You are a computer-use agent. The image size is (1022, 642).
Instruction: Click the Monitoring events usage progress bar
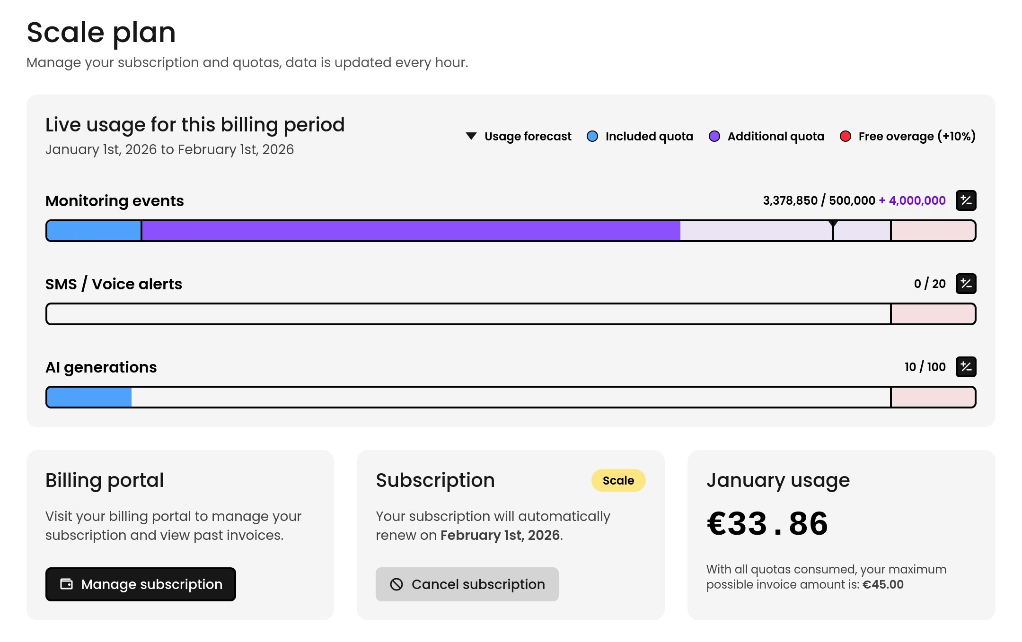[510, 231]
